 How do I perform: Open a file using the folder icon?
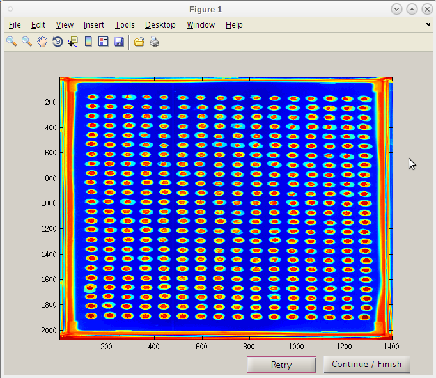tap(139, 42)
